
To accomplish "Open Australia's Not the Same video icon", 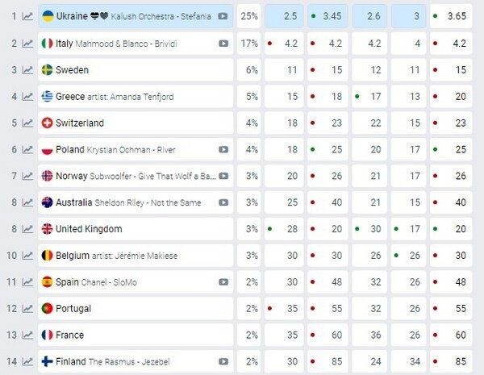I will [223, 202].
